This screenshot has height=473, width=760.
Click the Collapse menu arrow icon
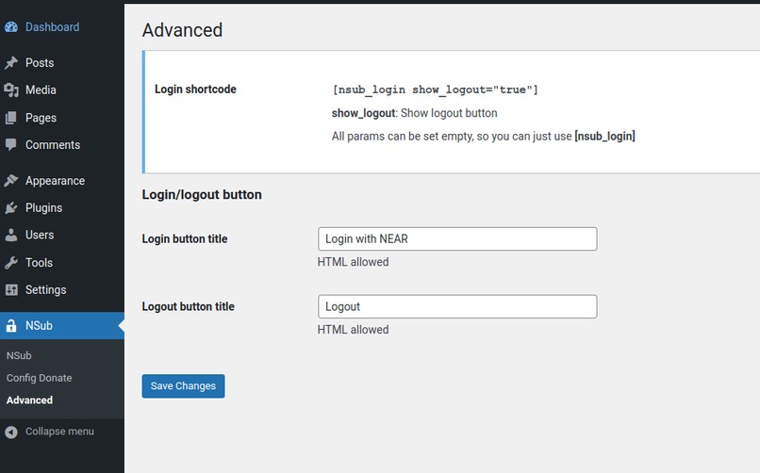click(11, 432)
